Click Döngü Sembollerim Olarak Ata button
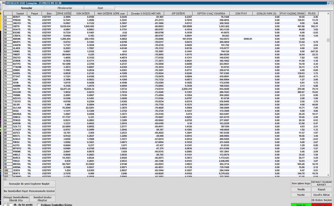The height and width of the screenshot is (206, 334). tap(16, 198)
